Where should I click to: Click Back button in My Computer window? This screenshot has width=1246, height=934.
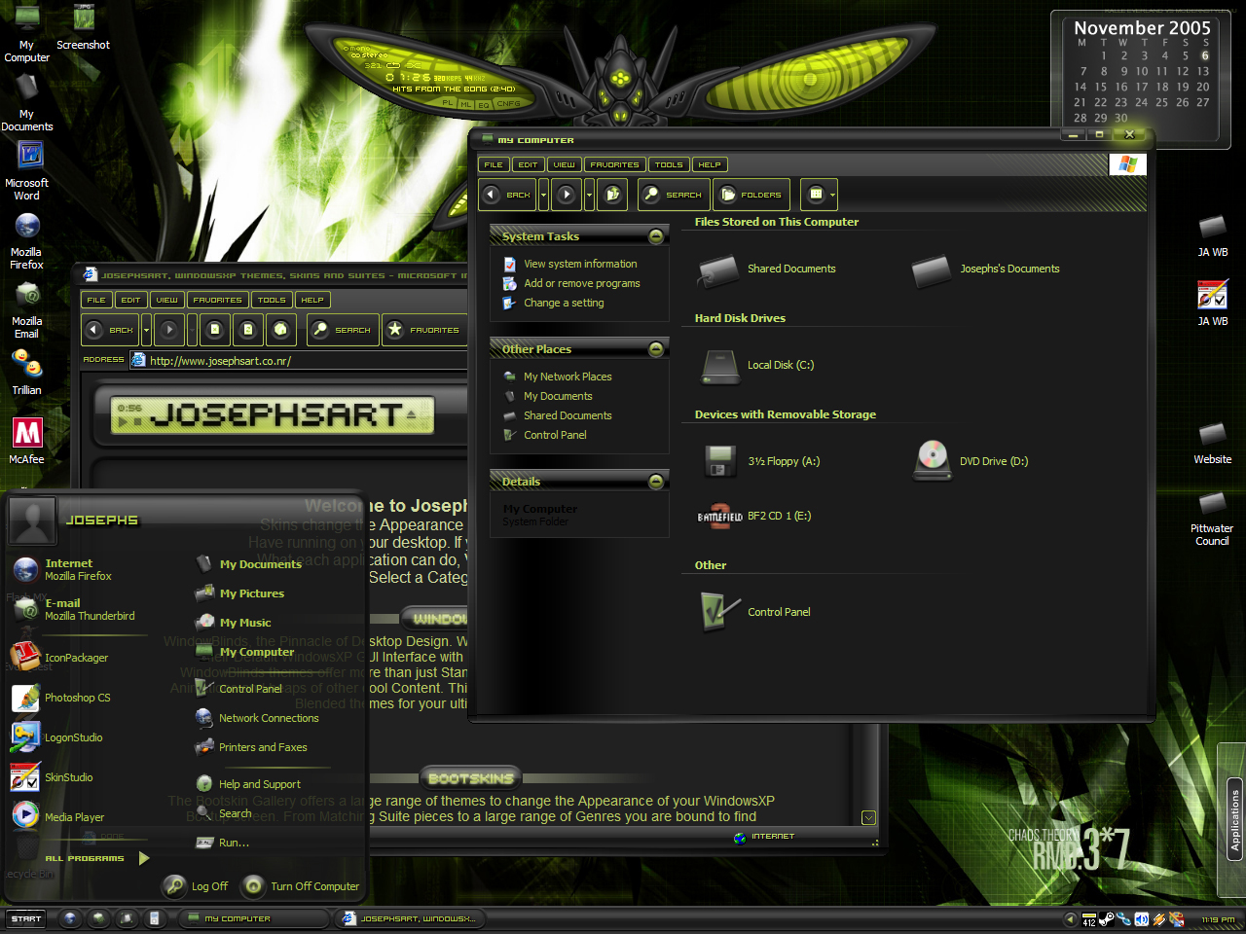click(508, 195)
